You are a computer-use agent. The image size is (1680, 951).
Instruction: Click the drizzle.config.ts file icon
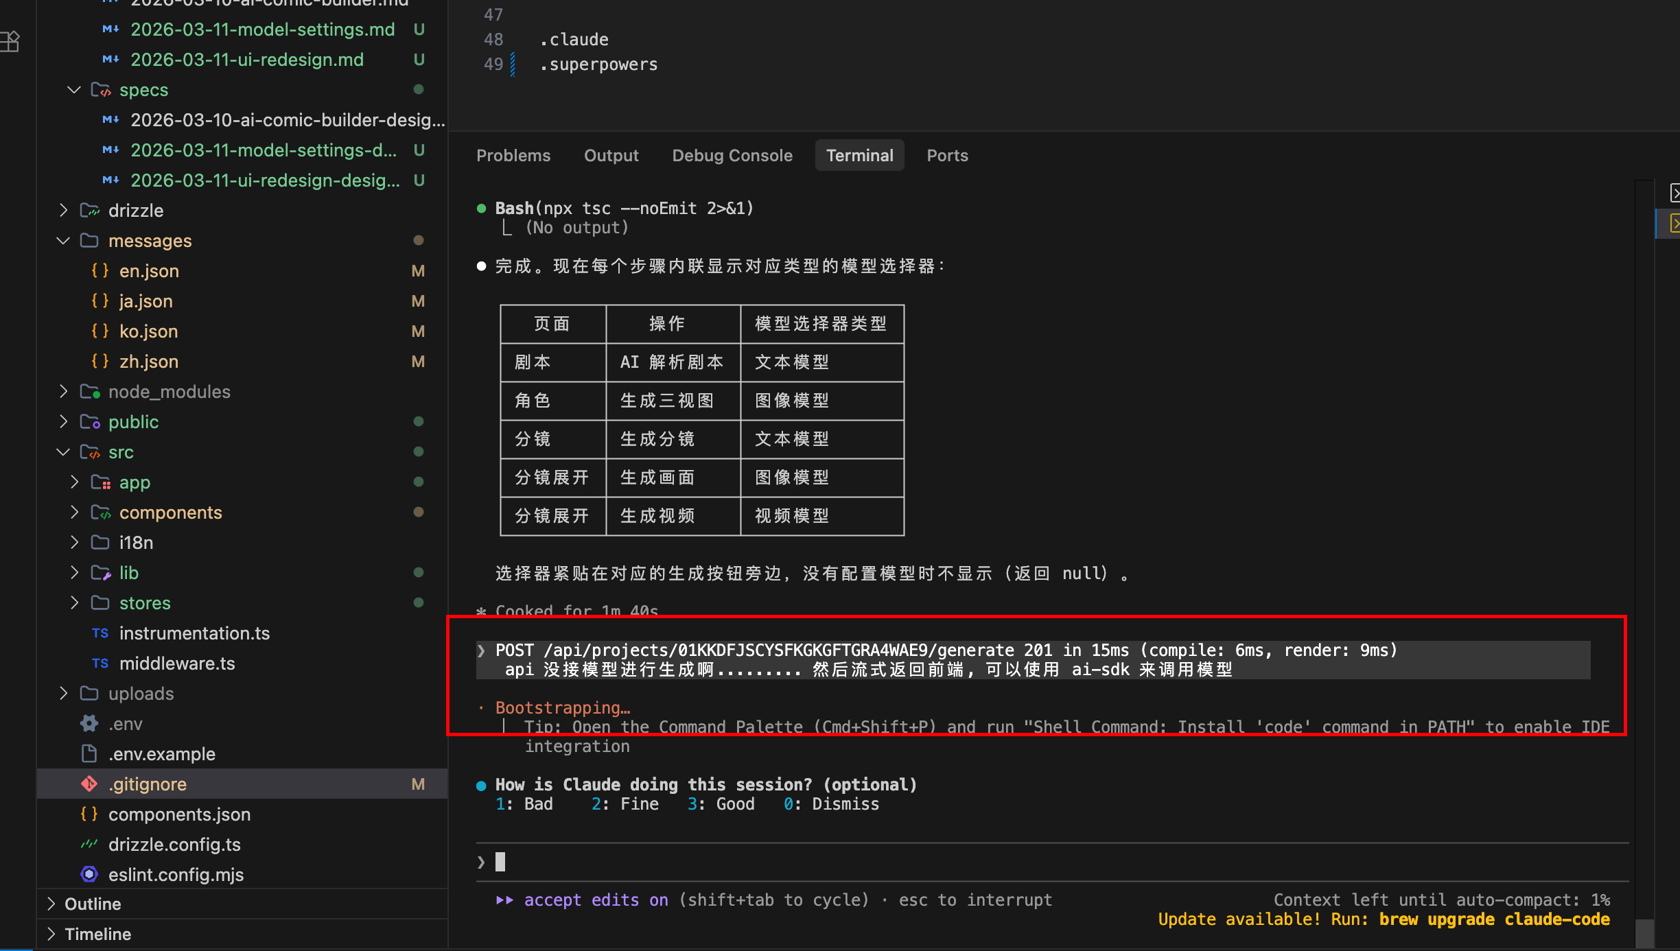(x=89, y=844)
